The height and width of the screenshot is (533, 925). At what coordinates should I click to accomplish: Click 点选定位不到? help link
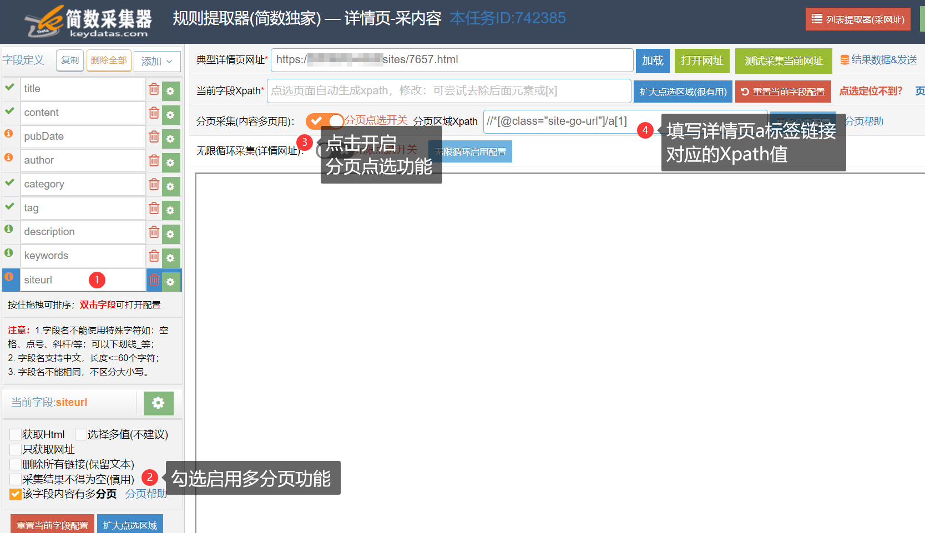tap(871, 91)
